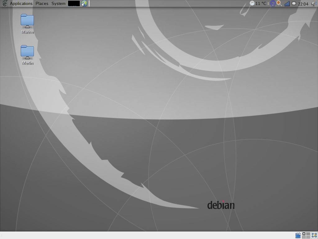Open the mail envelope notification icon
Viewport: 318px width, 239px height.
(x=294, y=3)
